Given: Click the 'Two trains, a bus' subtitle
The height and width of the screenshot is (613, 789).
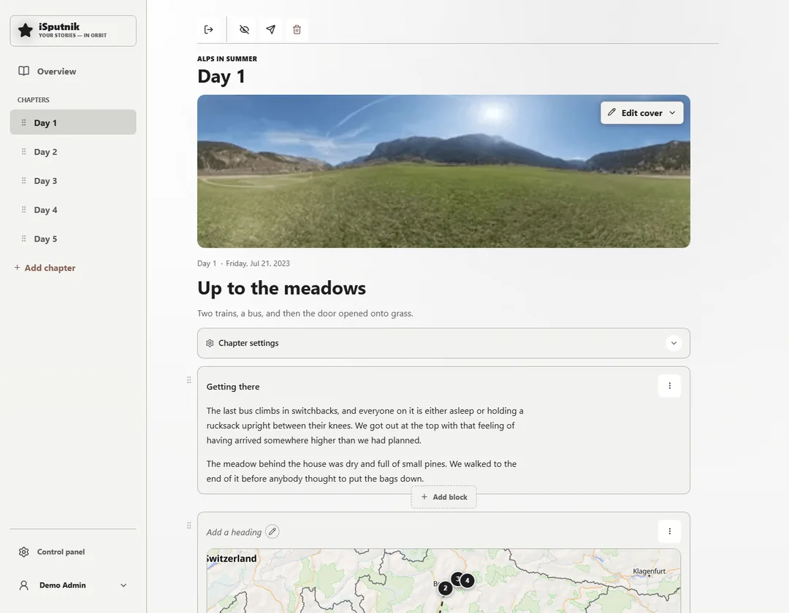Looking at the screenshot, I should [305, 314].
